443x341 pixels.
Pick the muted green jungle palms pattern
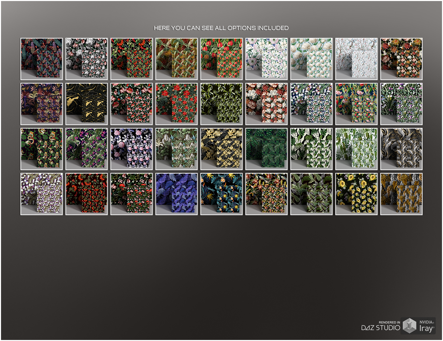(177, 149)
